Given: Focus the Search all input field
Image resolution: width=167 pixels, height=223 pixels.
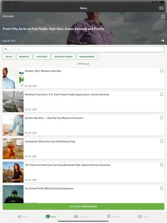Looking at the screenshot, I should coord(83,49).
